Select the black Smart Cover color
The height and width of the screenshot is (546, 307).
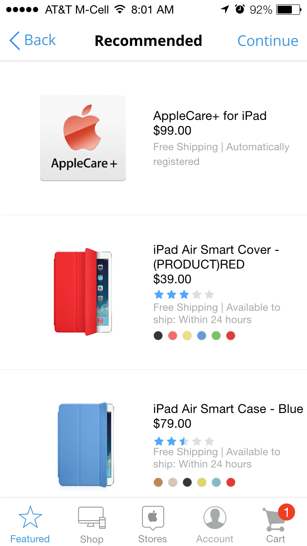158,336
